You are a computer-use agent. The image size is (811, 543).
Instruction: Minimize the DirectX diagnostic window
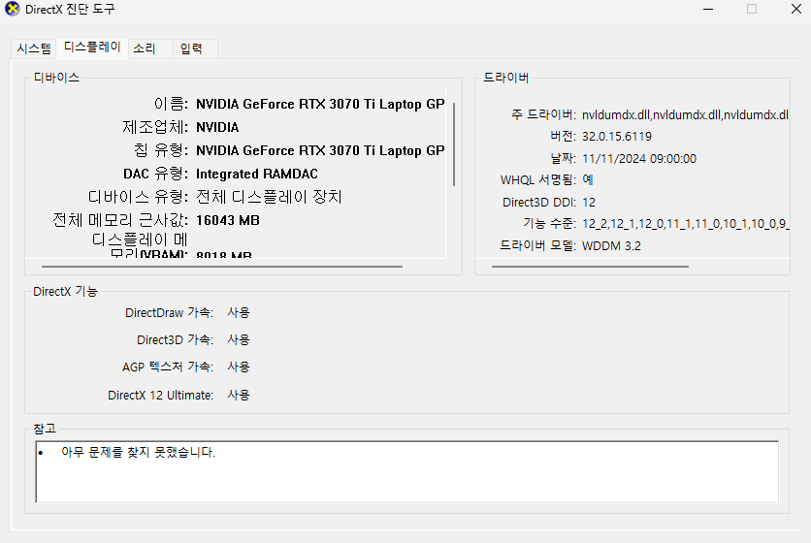(x=708, y=10)
